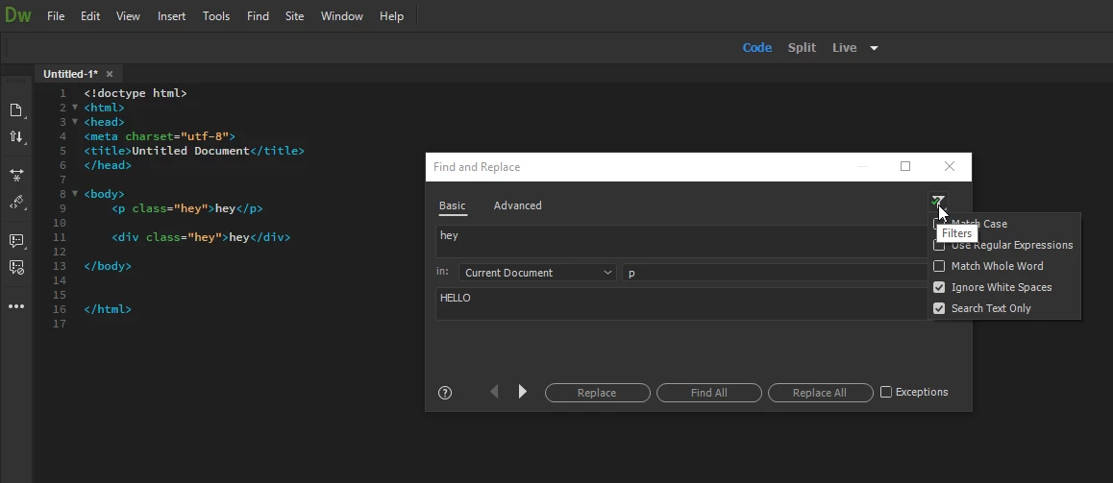
Task: Click the Format Source Code icon
Action: click(15, 204)
